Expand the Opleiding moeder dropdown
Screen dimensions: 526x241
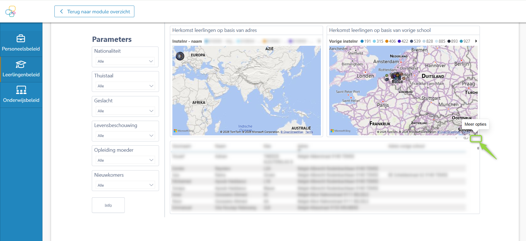pos(125,160)
